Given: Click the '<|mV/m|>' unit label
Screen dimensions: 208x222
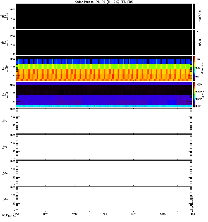Looking at the screenshot, I should coord(202,69).
